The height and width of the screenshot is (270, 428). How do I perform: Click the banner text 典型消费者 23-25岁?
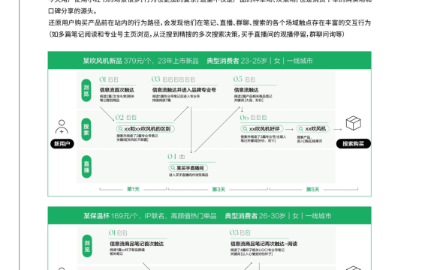(x=237, y=61)
